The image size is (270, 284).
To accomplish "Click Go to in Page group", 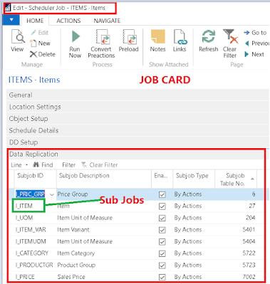I will point(255,33).
